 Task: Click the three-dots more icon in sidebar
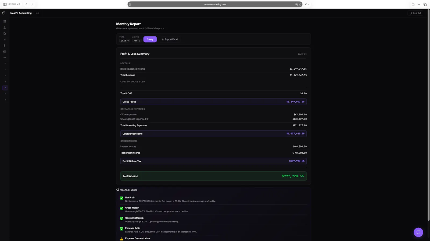pyautogui.click(x=5, y=58)
